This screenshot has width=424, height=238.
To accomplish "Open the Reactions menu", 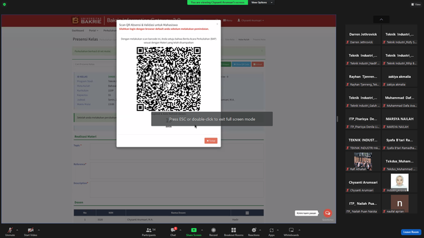I will [x=254, y=231].
